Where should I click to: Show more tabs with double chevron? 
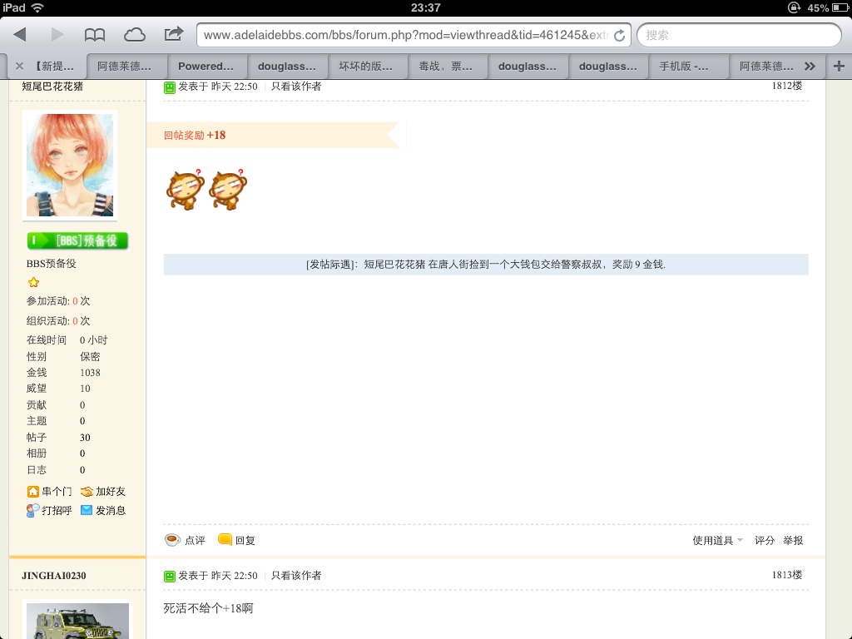click(810, 67)
